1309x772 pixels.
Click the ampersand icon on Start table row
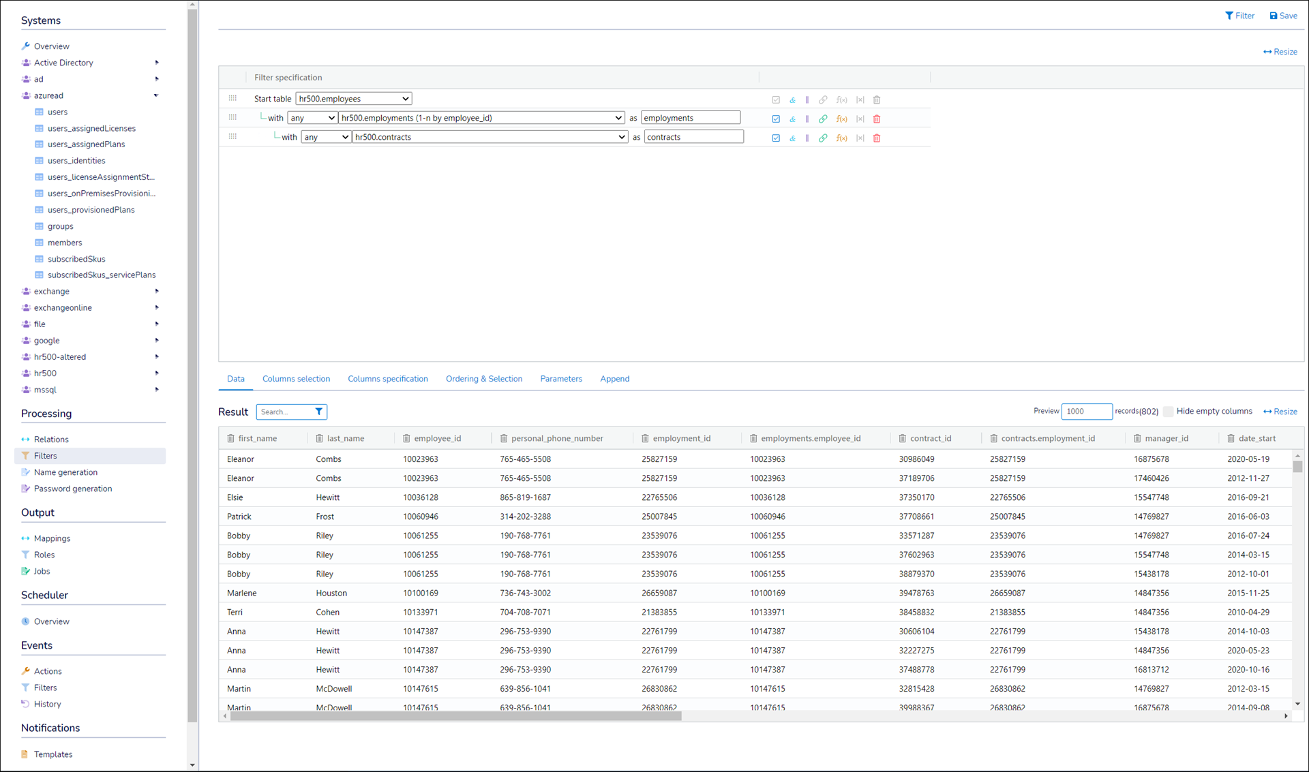click(x=792, y=99)
